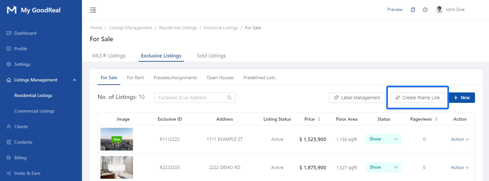Click the copy icon next to Preview

pos(413,10)
